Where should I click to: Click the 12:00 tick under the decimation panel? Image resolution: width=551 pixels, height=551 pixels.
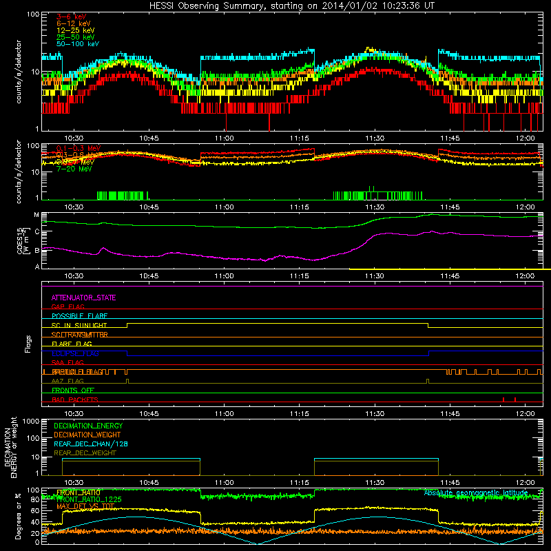click(x=526, y=483)
